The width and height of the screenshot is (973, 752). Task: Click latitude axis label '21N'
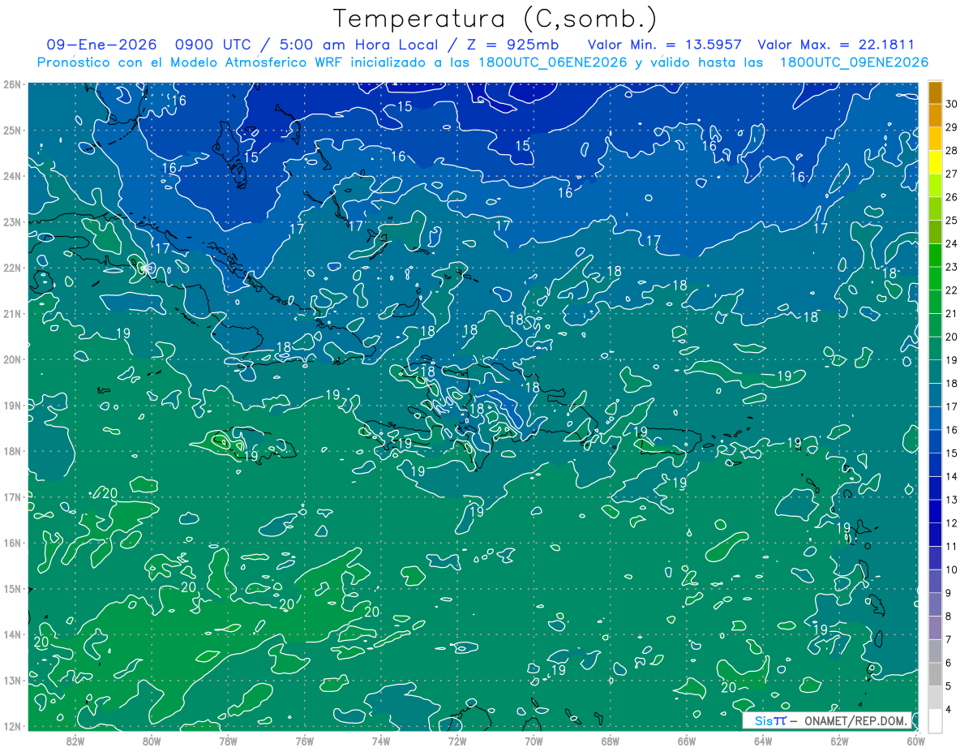pos(13,313)
